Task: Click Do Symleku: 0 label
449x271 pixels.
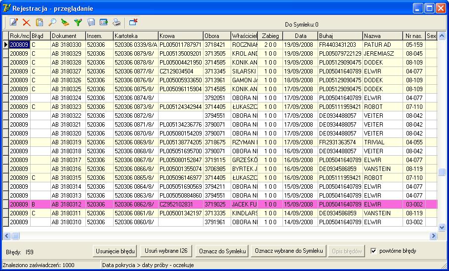Action: (301, 25)
